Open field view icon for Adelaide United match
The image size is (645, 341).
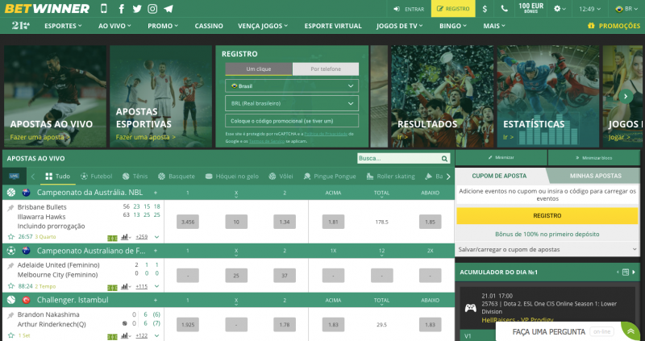pyautogui.click(x=112, y=287)
